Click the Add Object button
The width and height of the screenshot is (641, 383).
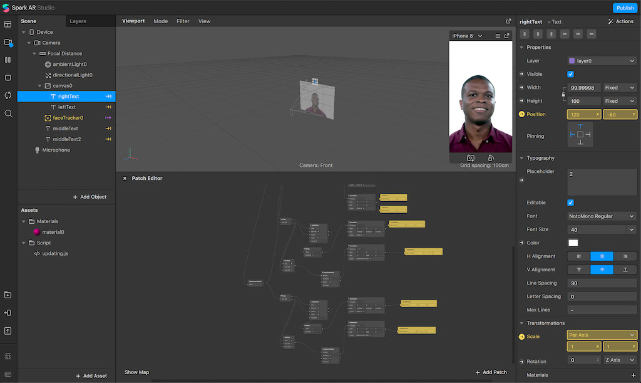pos(90,197)
